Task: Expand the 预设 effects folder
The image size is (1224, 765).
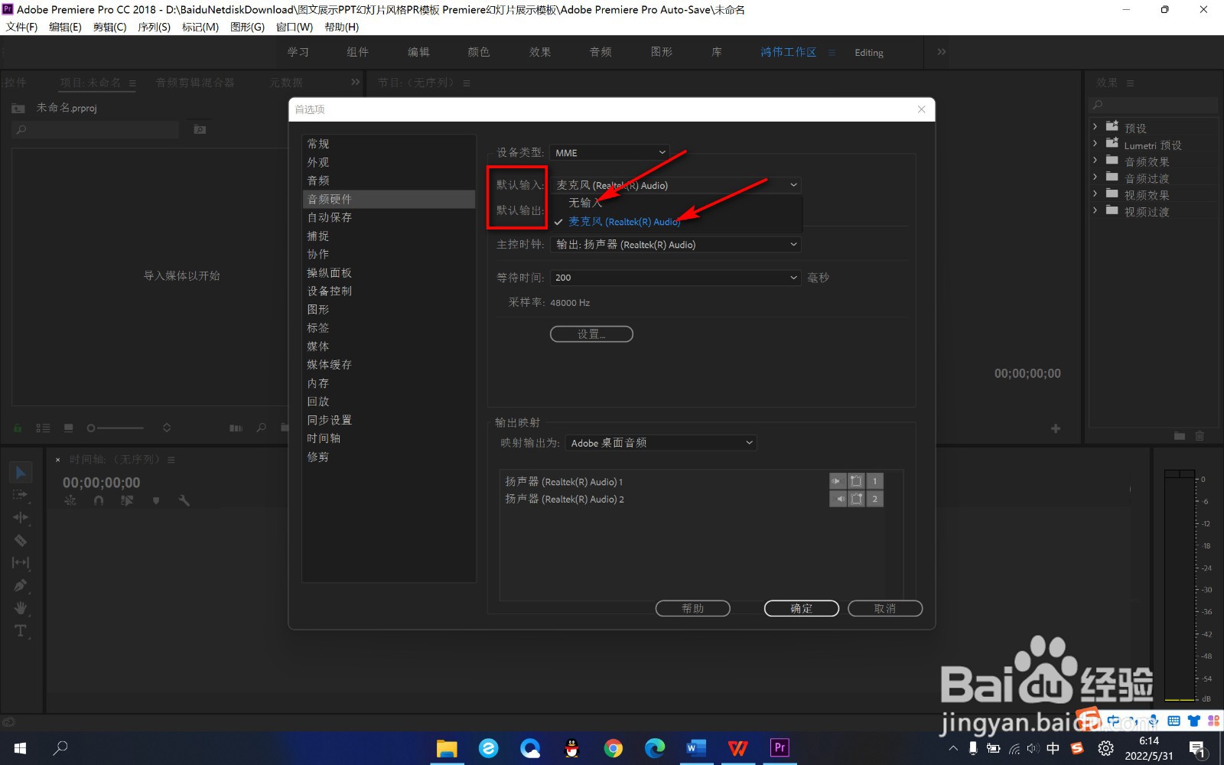Action: tap(1095, 127)
